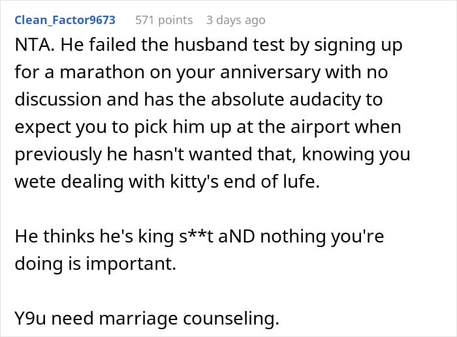Click the misspelled word 'Y9u'
The image size is (457, 337).
click(x=30, y=320)
